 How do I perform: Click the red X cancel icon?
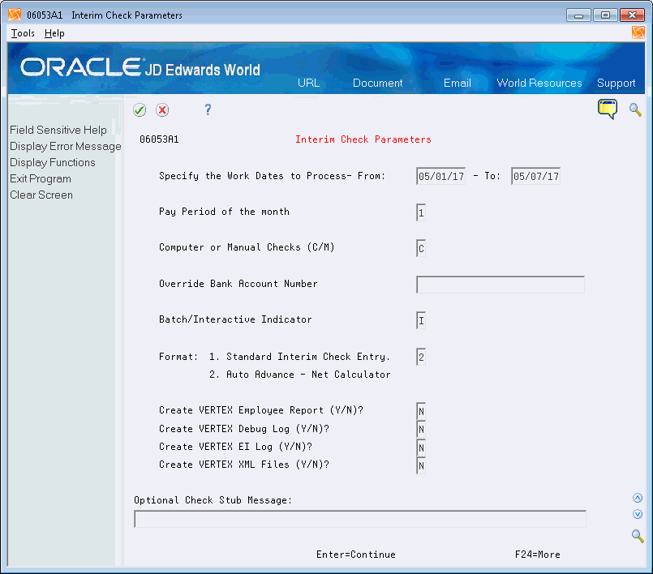click(162, 110)
